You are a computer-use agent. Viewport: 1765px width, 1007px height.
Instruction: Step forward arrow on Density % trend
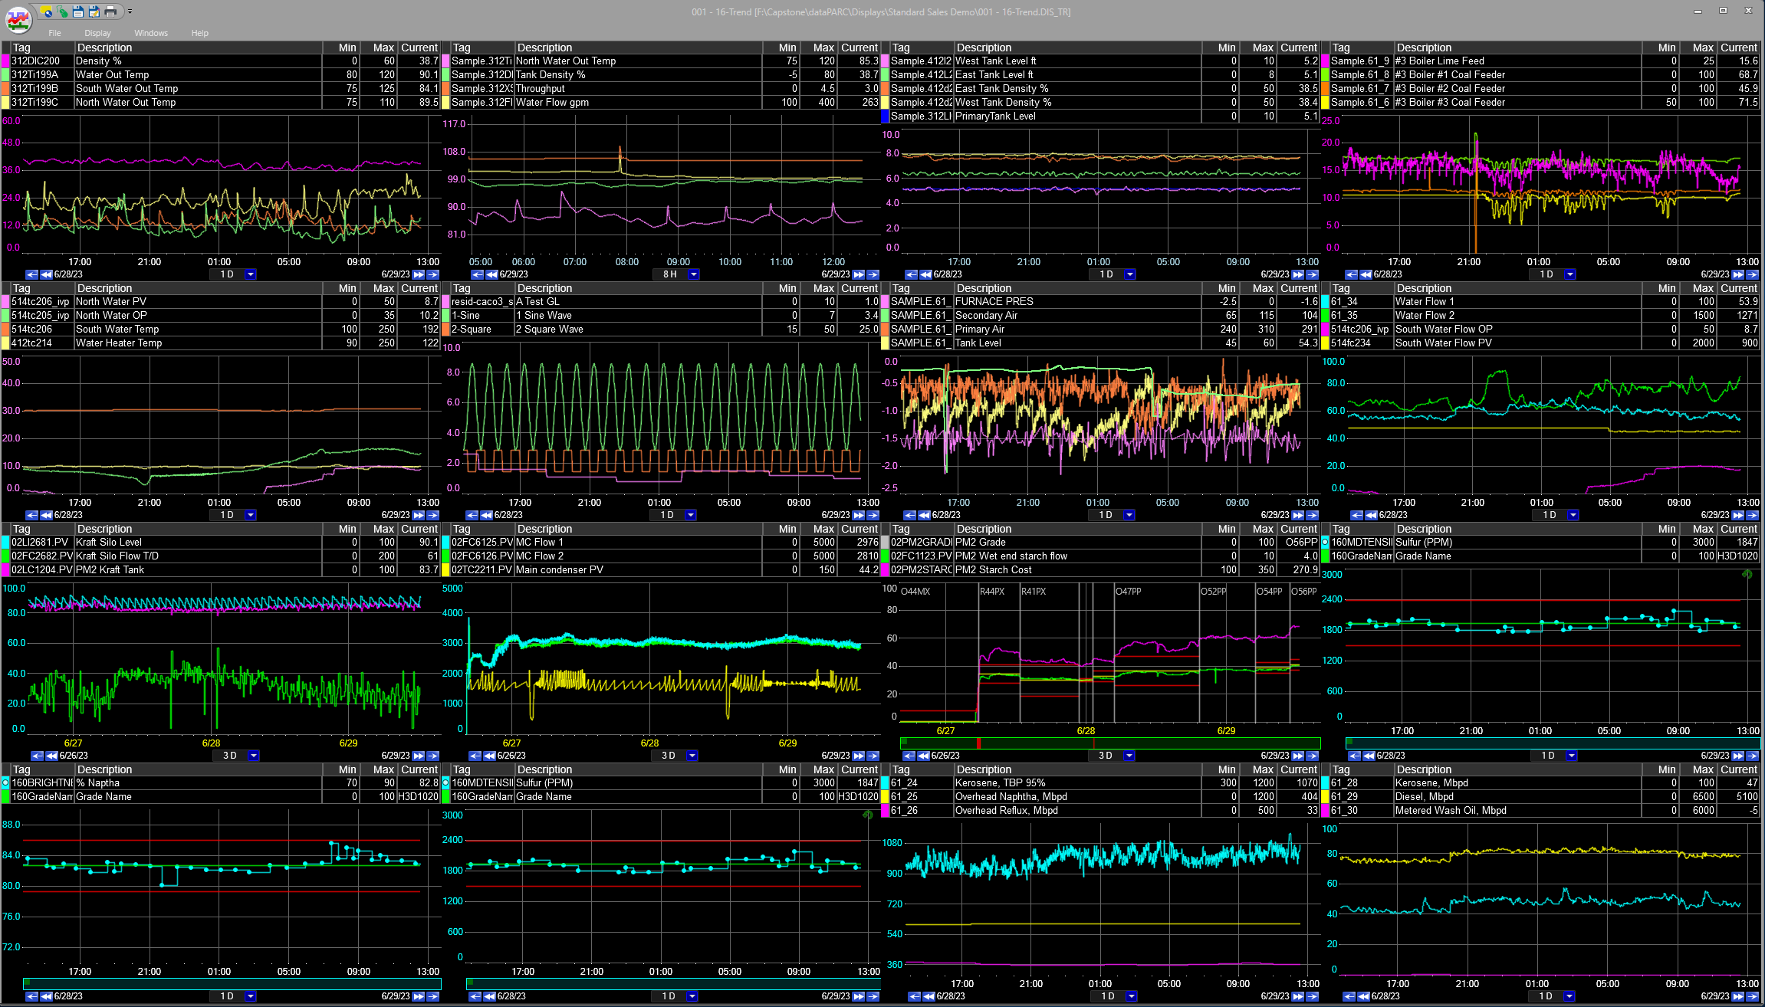[433, 274]
